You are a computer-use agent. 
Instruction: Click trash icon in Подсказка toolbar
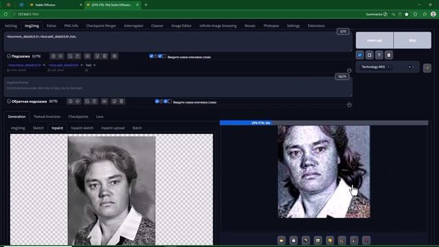pos(105,56)
